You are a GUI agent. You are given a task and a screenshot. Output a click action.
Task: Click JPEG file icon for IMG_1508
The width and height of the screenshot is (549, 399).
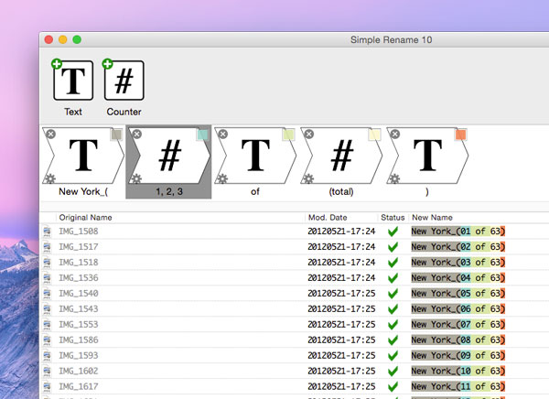(x=47, y=232)
